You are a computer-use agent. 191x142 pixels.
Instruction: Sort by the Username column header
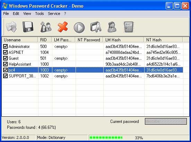tap(20, 40)
